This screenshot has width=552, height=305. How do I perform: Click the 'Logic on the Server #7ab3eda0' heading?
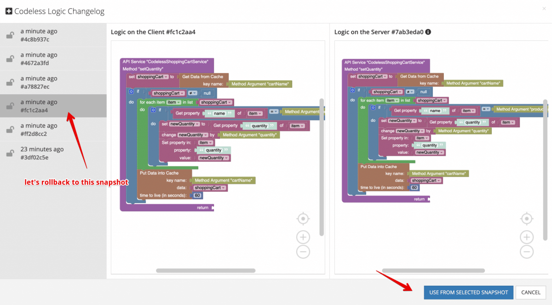(x=379, y=32)
